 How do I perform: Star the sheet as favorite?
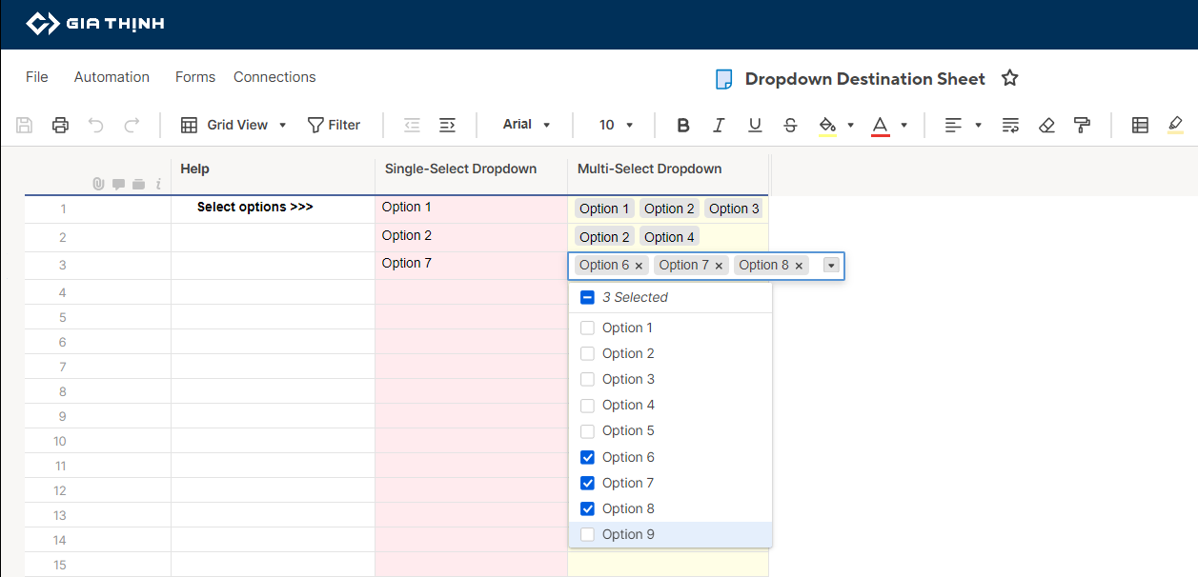tap(1010, 78)
